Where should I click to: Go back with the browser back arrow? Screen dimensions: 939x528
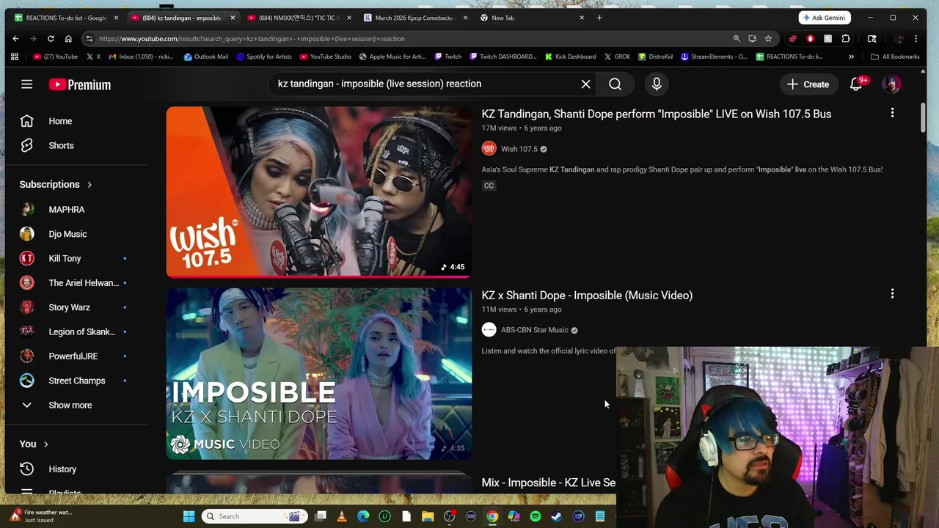(x=15, y=38)
